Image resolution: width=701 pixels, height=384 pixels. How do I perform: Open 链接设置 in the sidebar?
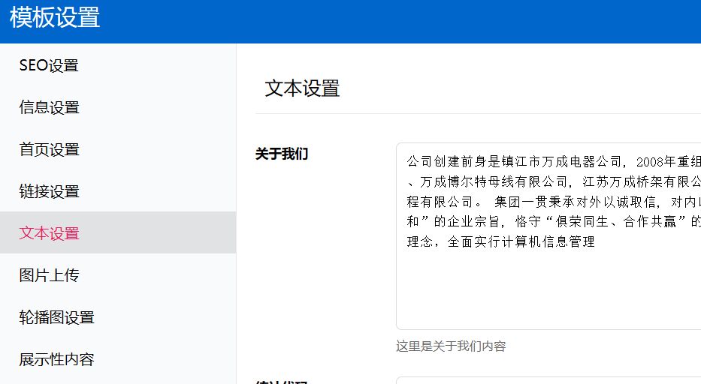(x=49, y=191)
